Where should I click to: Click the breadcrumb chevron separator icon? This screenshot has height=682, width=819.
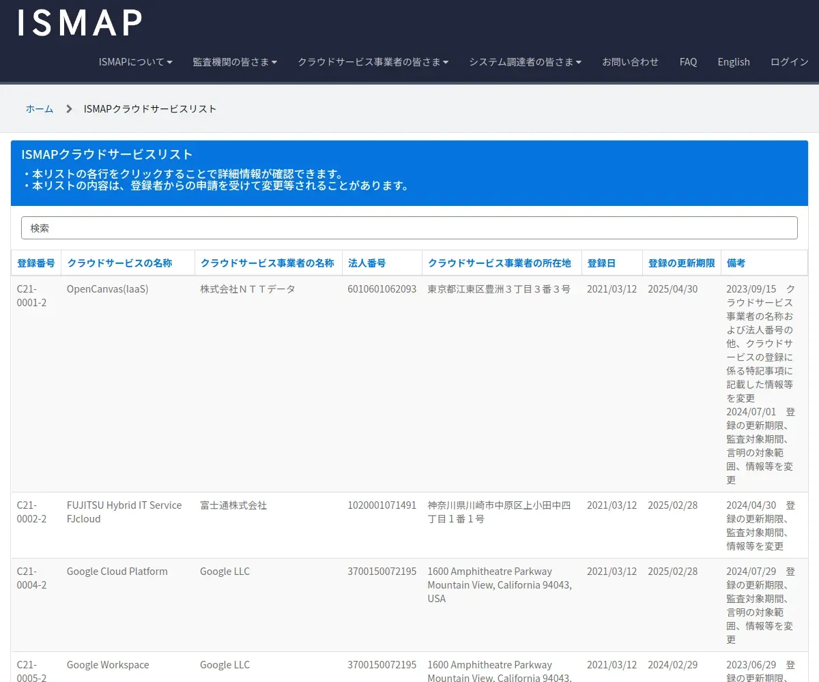69,109
